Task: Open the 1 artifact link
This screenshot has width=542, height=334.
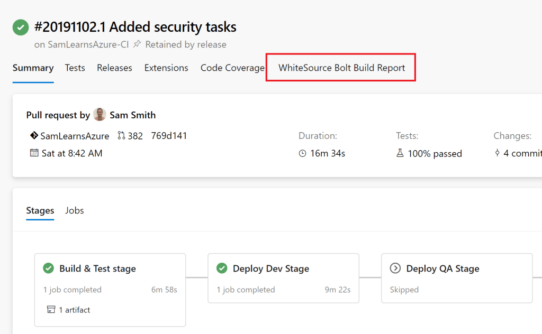Action: [x=74, y=310]
